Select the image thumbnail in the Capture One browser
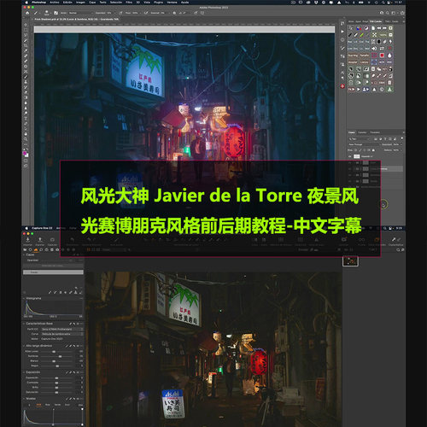Screen dimensions: 427x427 [350, 260]
